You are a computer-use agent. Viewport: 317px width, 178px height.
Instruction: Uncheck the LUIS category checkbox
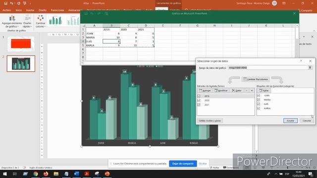(259, 104)
